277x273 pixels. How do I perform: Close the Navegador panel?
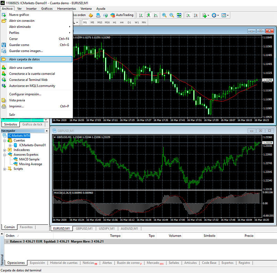click(x=46, y=131)
